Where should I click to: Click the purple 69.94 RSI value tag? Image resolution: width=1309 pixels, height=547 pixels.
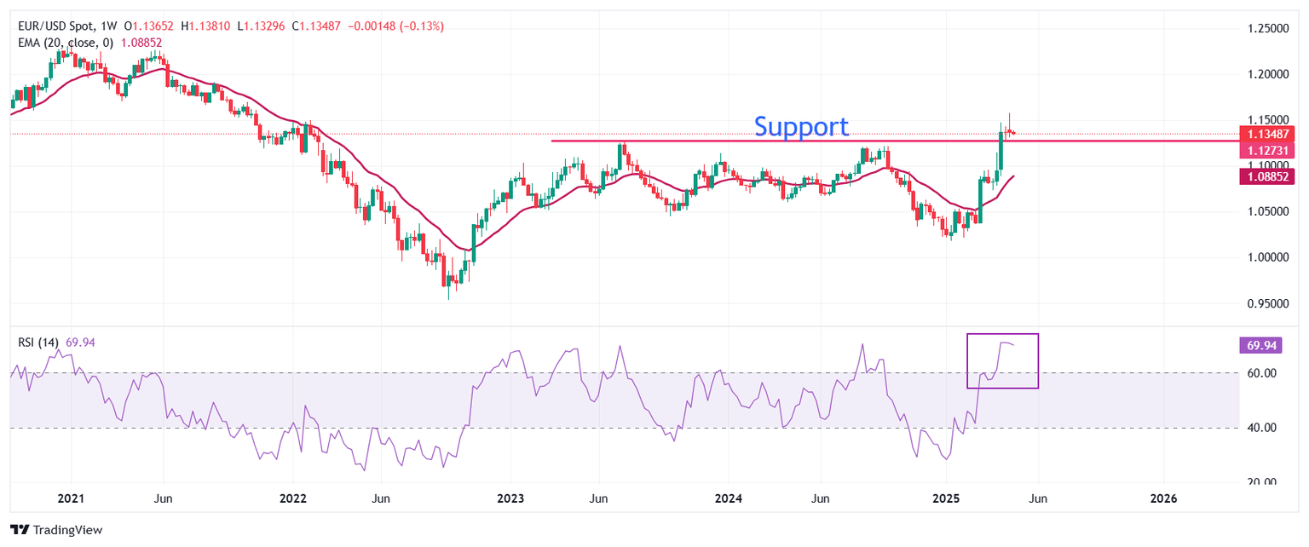1266,345
